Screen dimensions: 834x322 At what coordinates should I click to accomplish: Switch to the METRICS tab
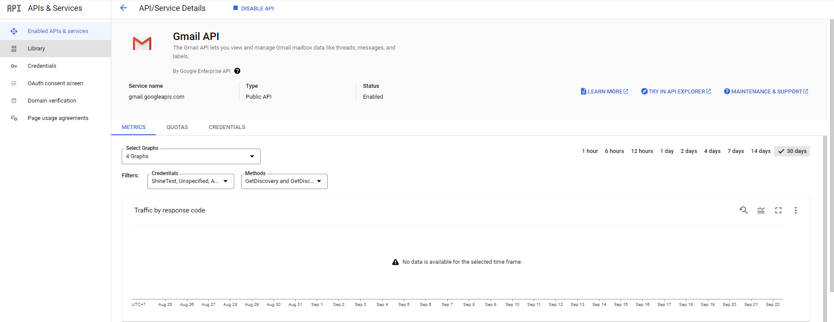click(134, 127)
